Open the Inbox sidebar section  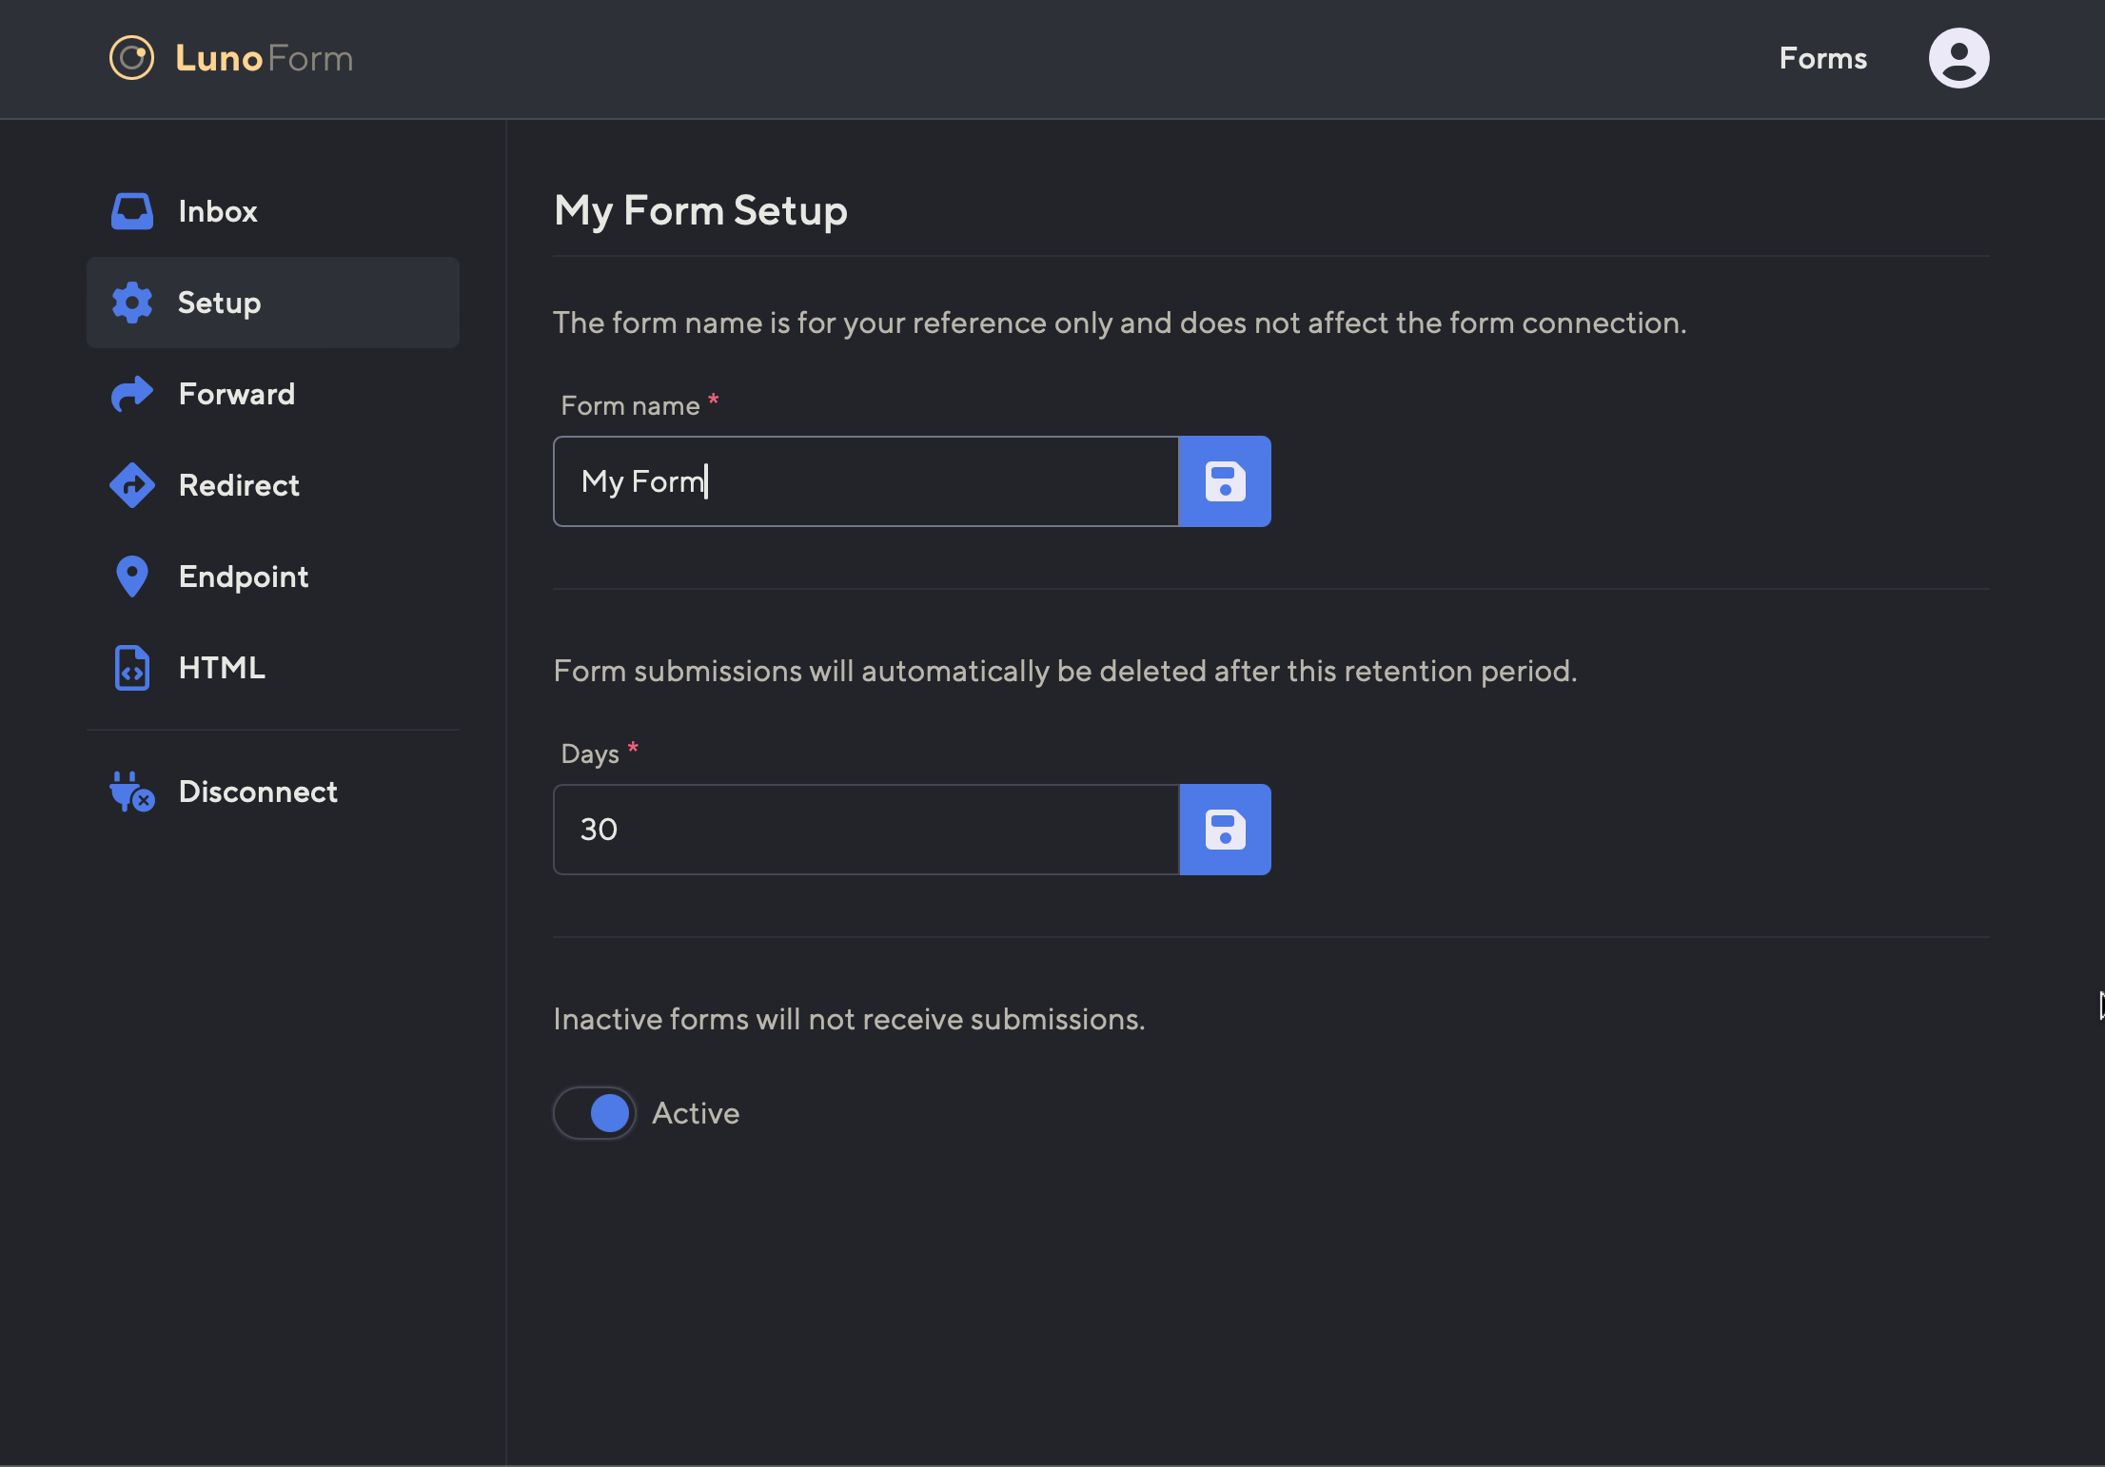[x=218, y=211]
